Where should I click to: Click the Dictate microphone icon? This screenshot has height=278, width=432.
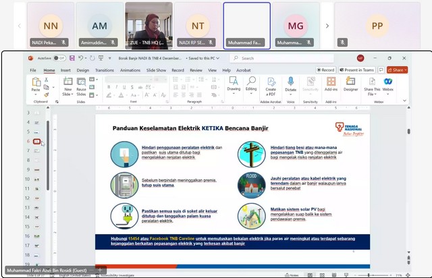coord(291,84)
